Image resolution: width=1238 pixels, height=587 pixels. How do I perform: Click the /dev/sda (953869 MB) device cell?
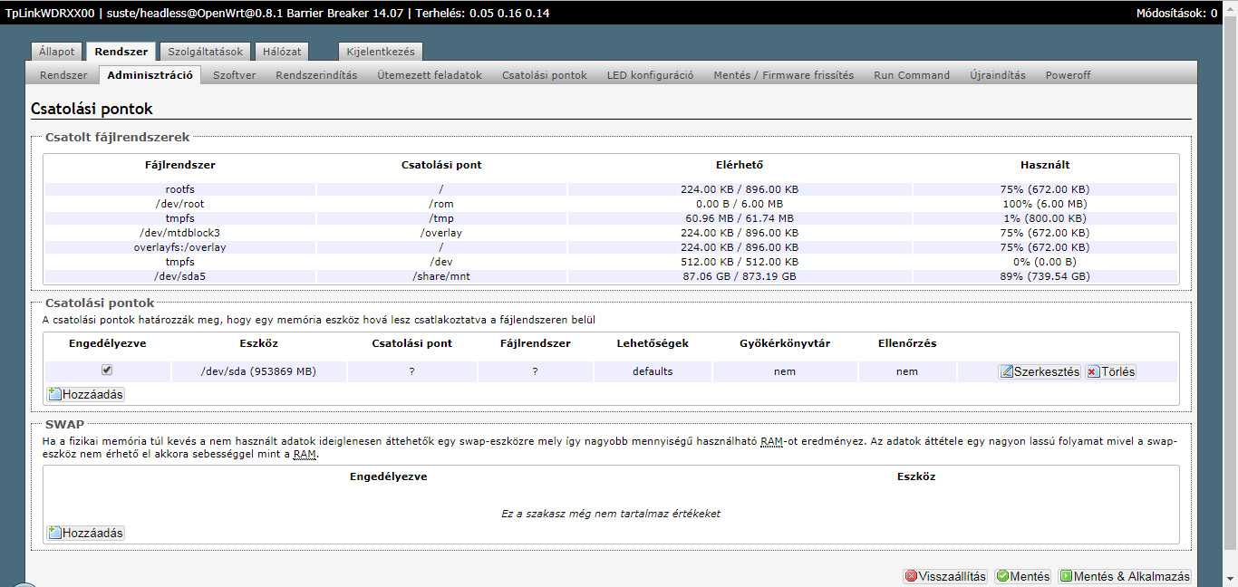pyautogui.click(x=258, y=371)
